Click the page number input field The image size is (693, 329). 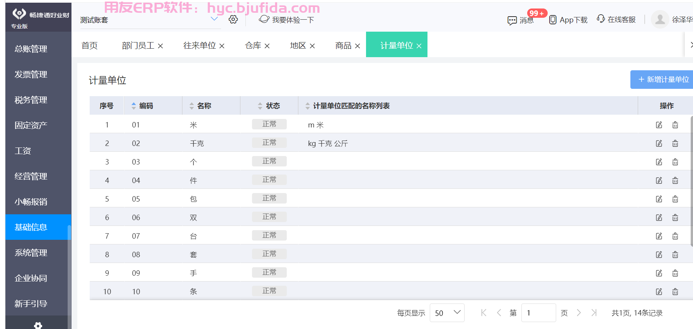(538, 313)
